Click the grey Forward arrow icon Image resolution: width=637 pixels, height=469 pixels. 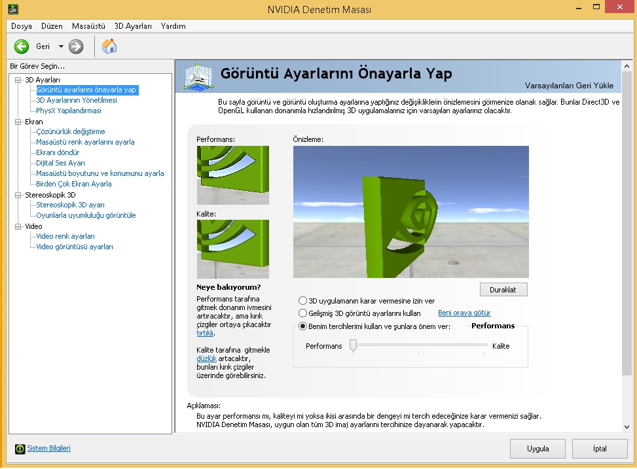76,46
